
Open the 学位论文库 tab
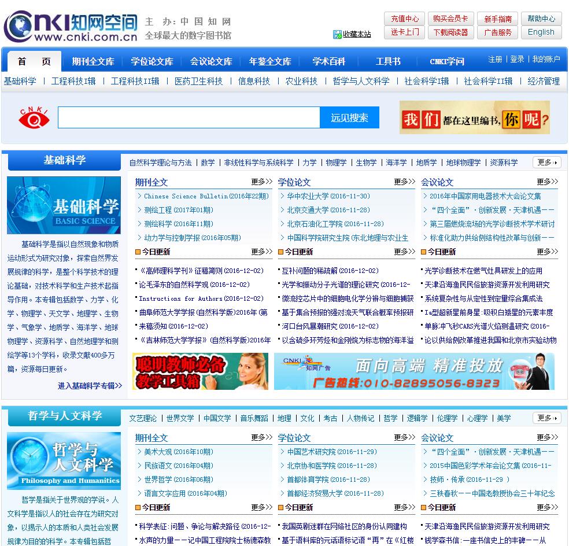(152, 61)
